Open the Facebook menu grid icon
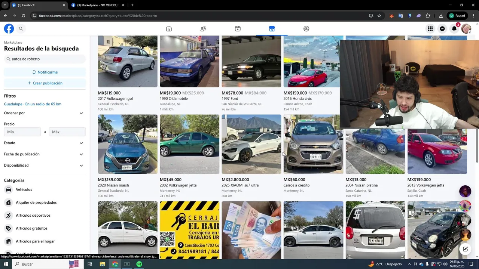The width and height of the screenshot is (479, 269). tap(430, 29)
